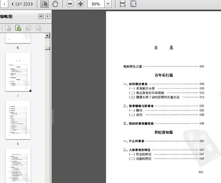Click section heading 世纪真知篇

tap(164, 132)
